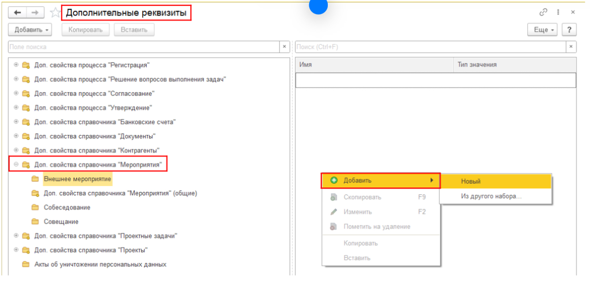The width and height of the screenshot is (590, 287).
Task: Focus the "Поиск (Ctrl+F)" input
Action: click(430, 46)
